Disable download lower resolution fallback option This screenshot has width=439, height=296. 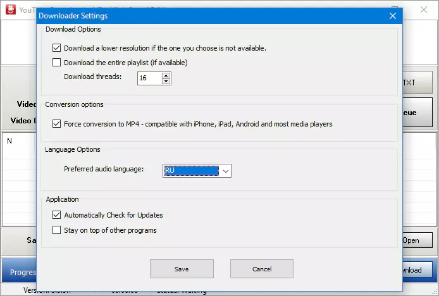57,48
